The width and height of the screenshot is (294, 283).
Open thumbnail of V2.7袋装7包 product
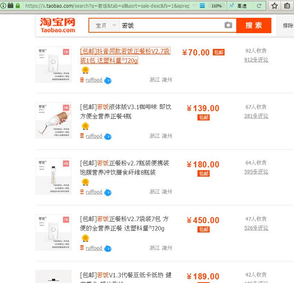point(54,232)
